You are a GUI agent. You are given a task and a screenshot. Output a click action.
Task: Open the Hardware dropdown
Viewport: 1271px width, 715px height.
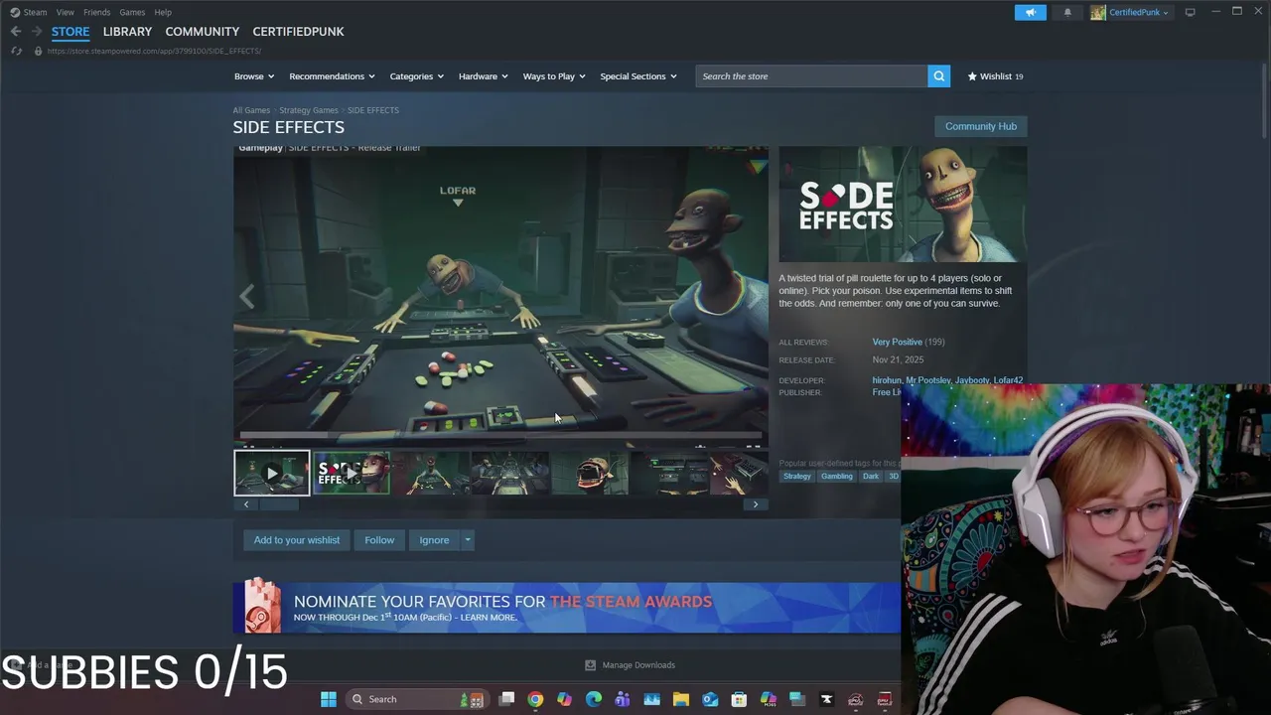coord(483,76)
